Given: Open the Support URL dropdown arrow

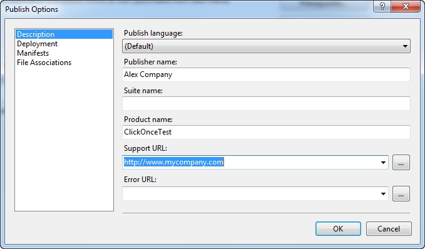Looking at the screenshot, I should pyautogui.click(x=383, y=162).
